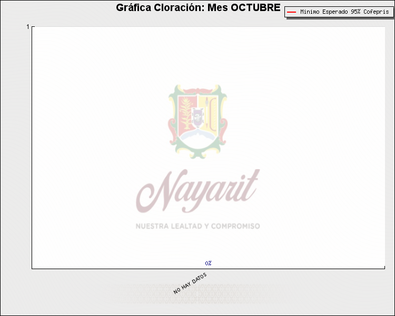Click the x-axis tick under the 0% label
Viewport: 395px width, 316px height.
click(x=209, y=270)
